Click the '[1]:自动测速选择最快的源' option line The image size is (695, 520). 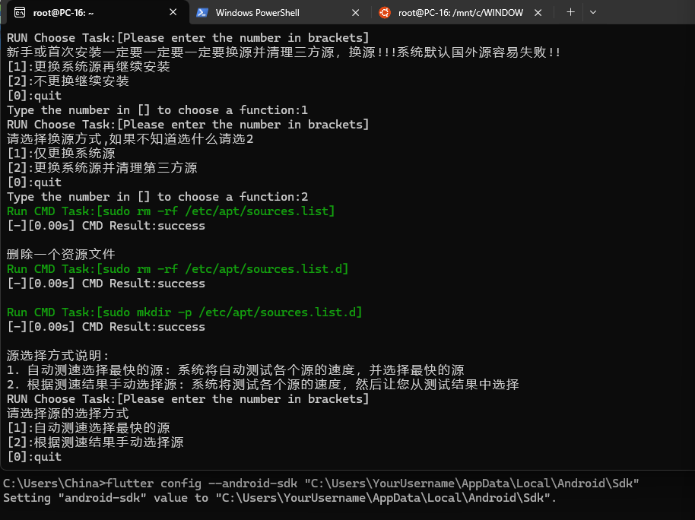[x=89, y=428]
